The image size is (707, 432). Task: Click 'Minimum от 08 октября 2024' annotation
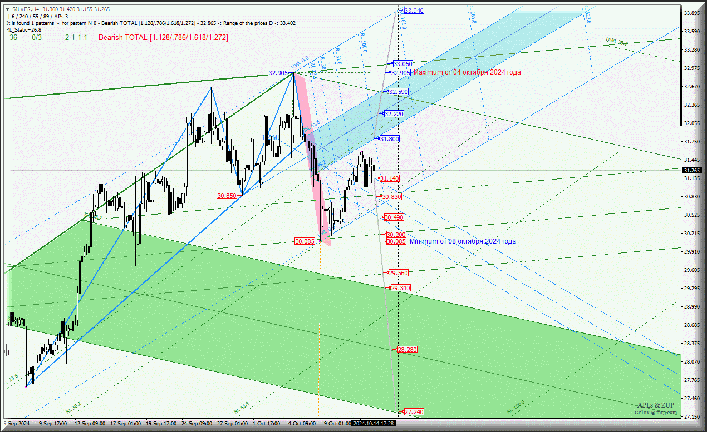click(463, 241)
